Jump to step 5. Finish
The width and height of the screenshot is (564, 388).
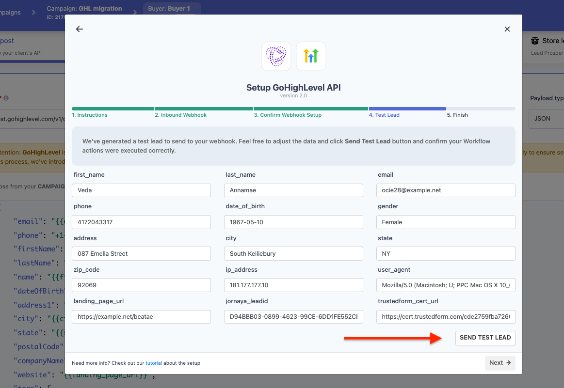point(457,115)
